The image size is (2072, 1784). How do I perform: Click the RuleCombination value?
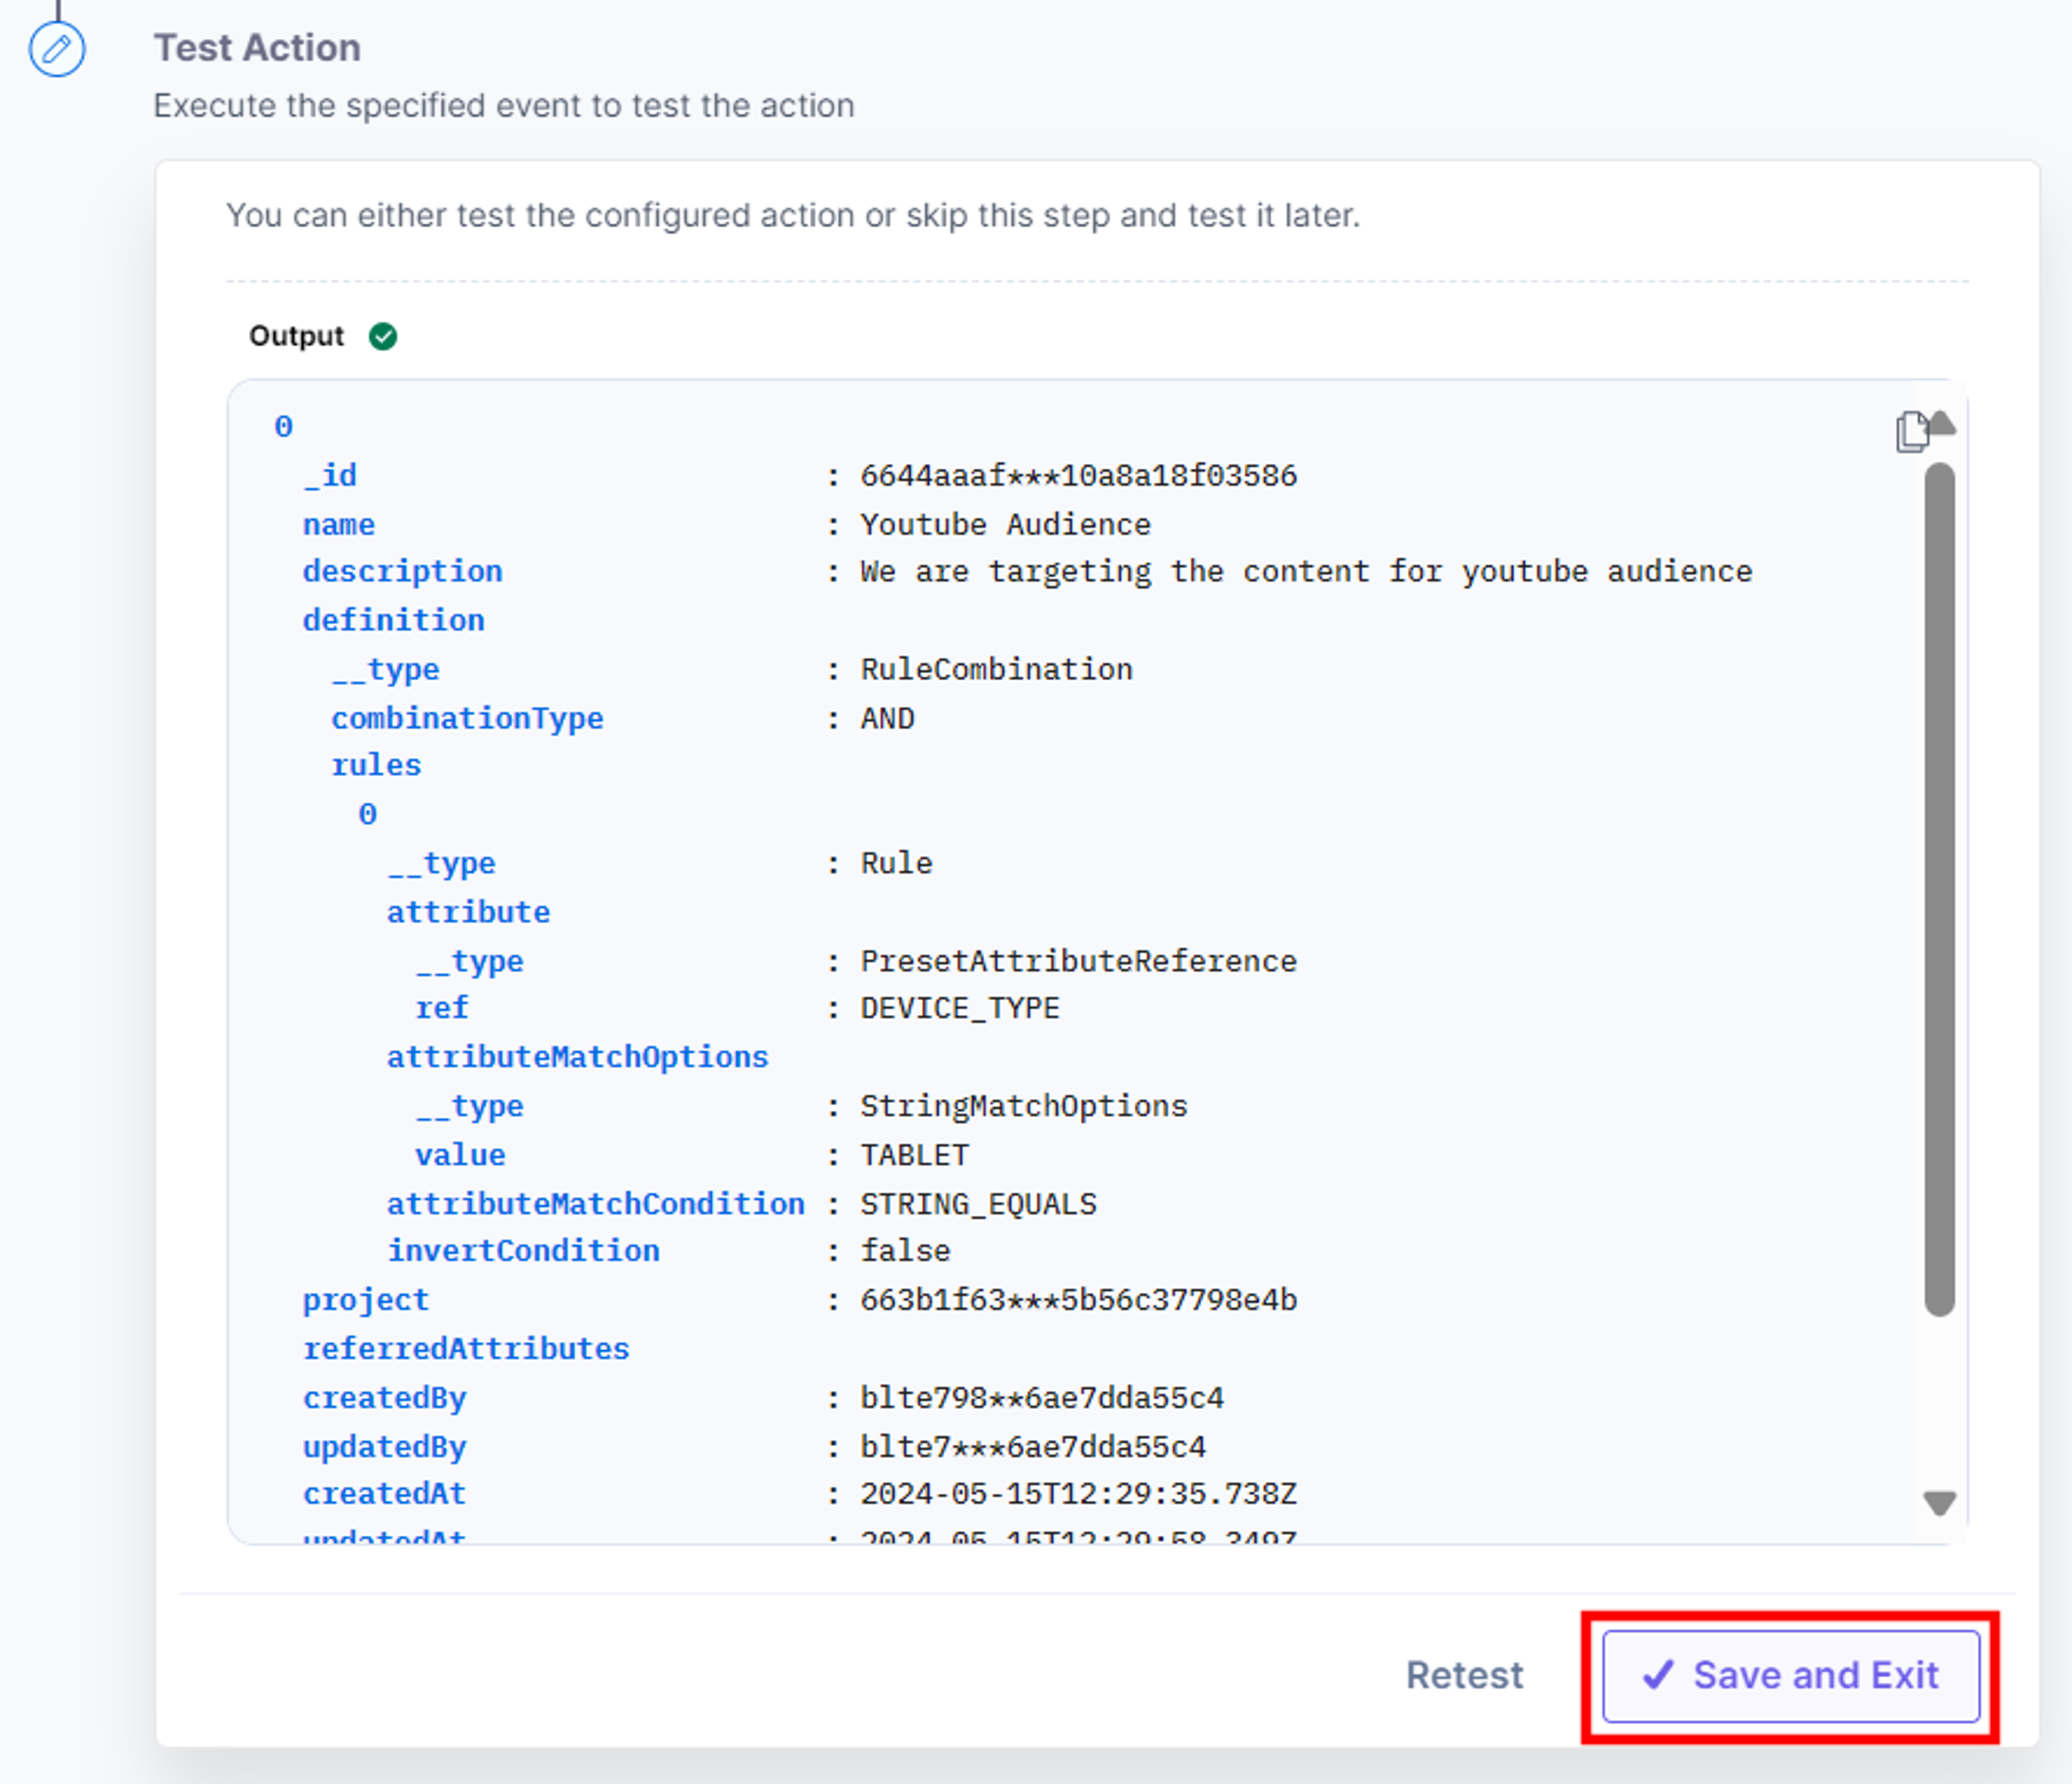[996, 669]
